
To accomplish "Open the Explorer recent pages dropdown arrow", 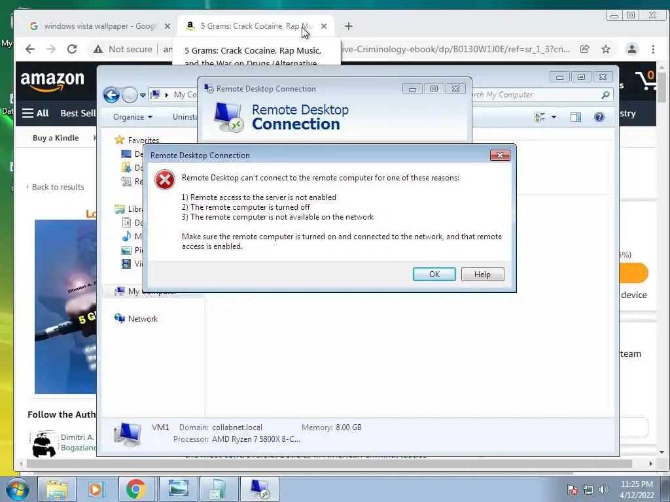I will pos(143,95).
